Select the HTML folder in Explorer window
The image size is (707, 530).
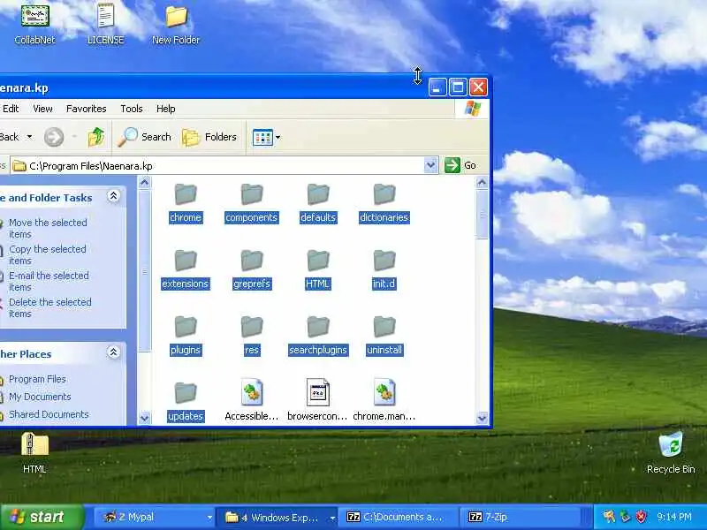(x=318, y=270)
